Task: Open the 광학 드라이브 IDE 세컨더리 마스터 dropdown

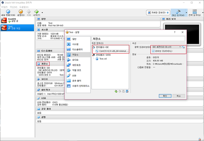Action: click(167, 47)
